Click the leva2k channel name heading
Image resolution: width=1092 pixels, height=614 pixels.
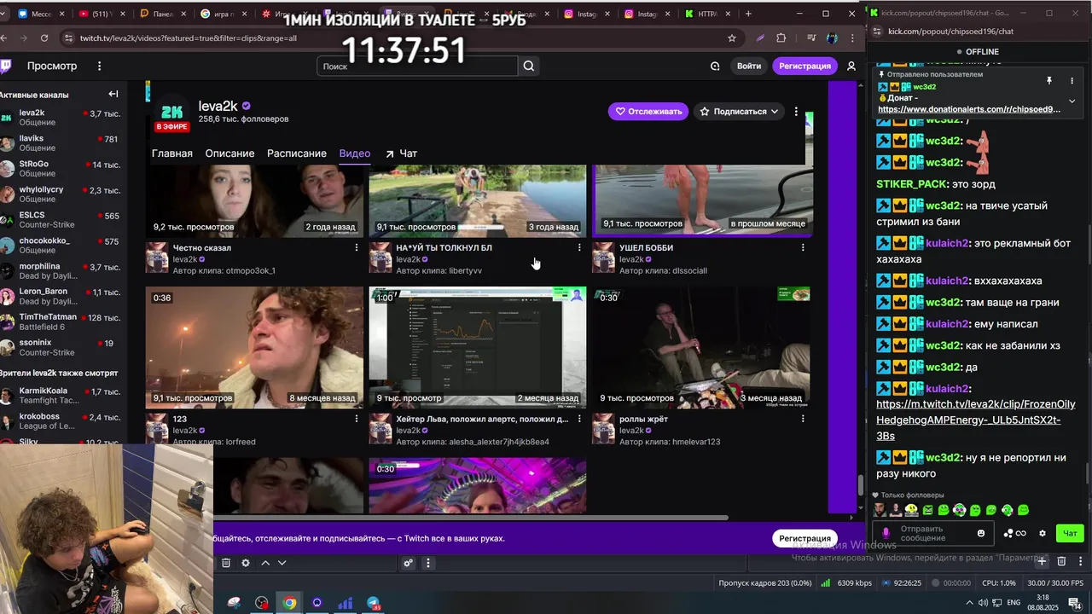(218, 106)
